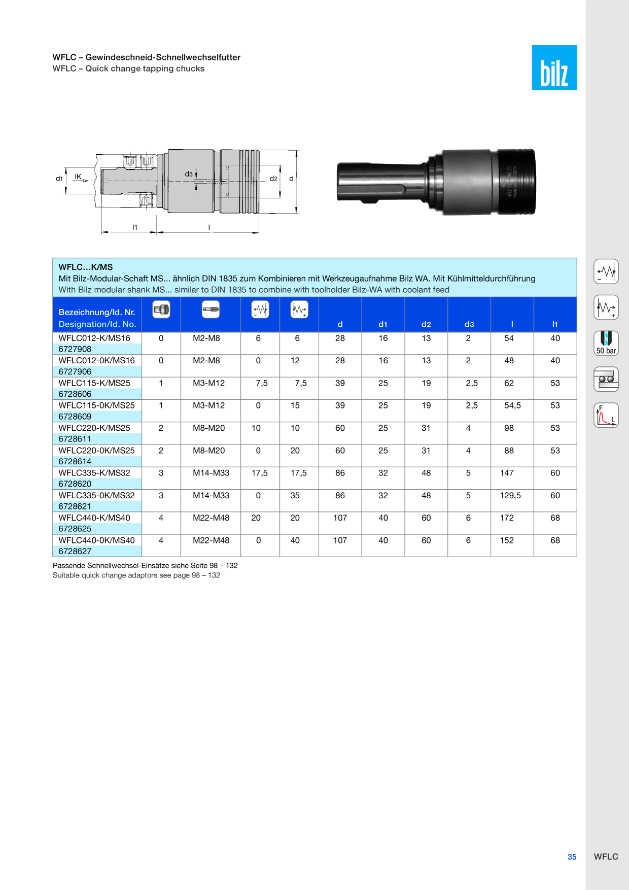Click 'M3-M12' in the WFLC115-K/MS25 row
This screenshot has height=890, width=629.
pos(208,383)
